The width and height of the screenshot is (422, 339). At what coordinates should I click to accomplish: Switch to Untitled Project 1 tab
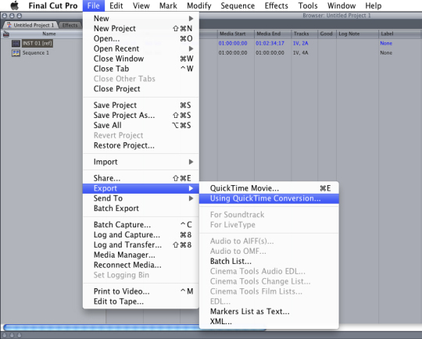coord(30,25)
